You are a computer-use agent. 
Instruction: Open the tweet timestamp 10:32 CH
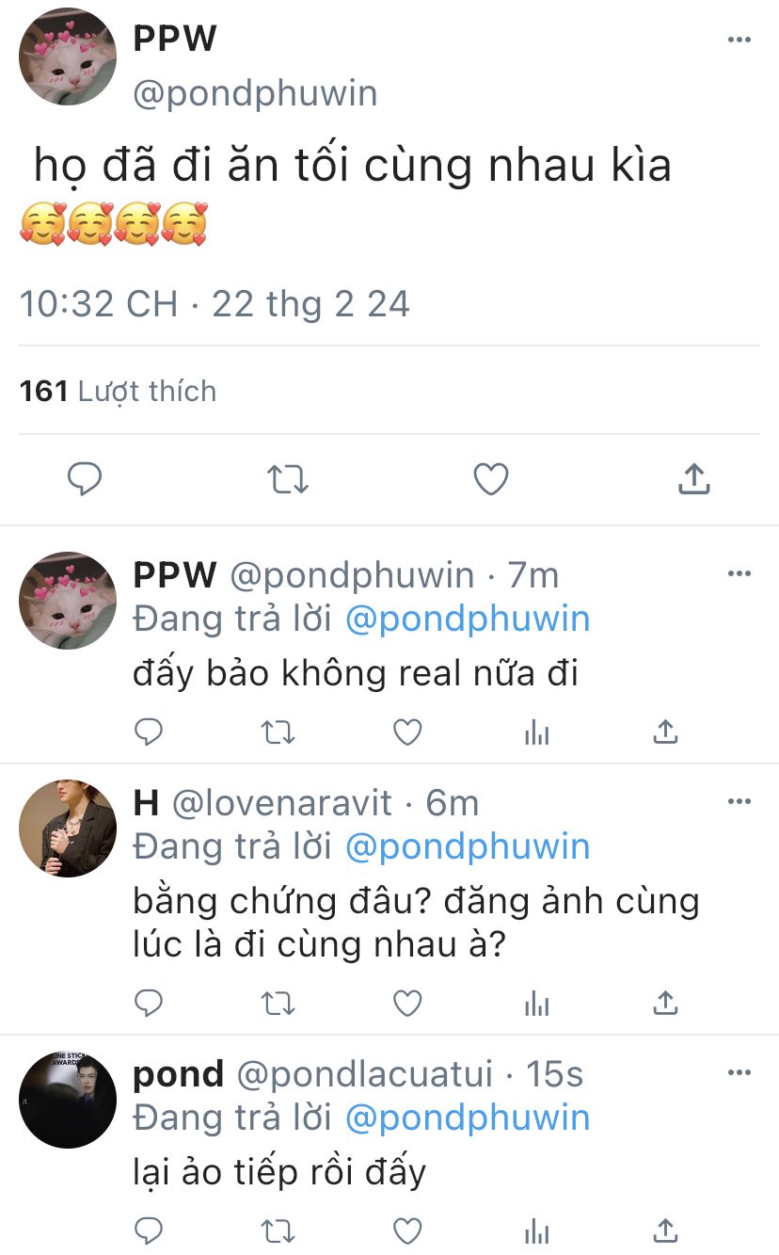tap(99, 304)
